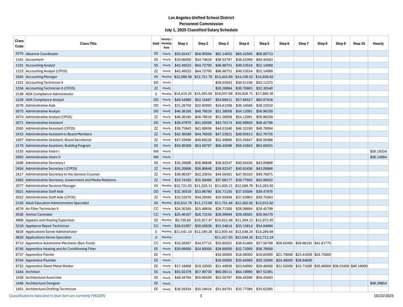Image resolution: width=403 pixels, height=307 pixels.
Task: Click the Unit column header
Action: click(x=156, y=44)
